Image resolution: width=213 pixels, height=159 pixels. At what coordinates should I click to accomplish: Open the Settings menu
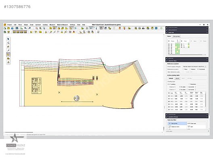72,25
